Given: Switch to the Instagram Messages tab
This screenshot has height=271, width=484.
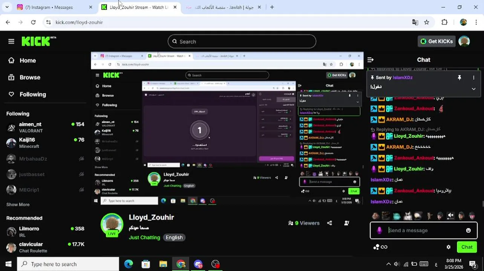Looking at the screenshot, I should click(55, 7).
